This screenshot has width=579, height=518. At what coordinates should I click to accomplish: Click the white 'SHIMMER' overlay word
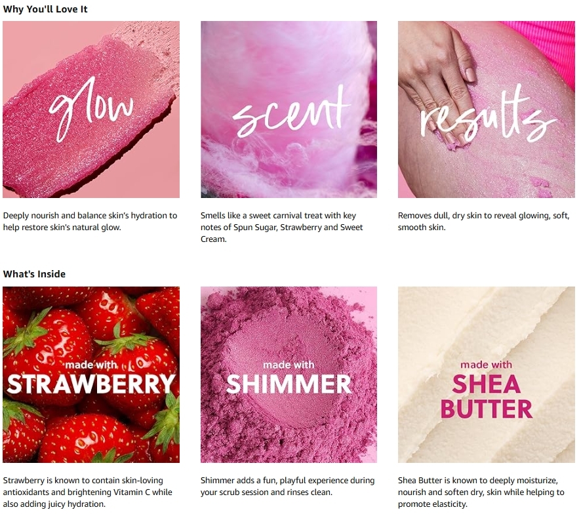[x=289, y=384]
